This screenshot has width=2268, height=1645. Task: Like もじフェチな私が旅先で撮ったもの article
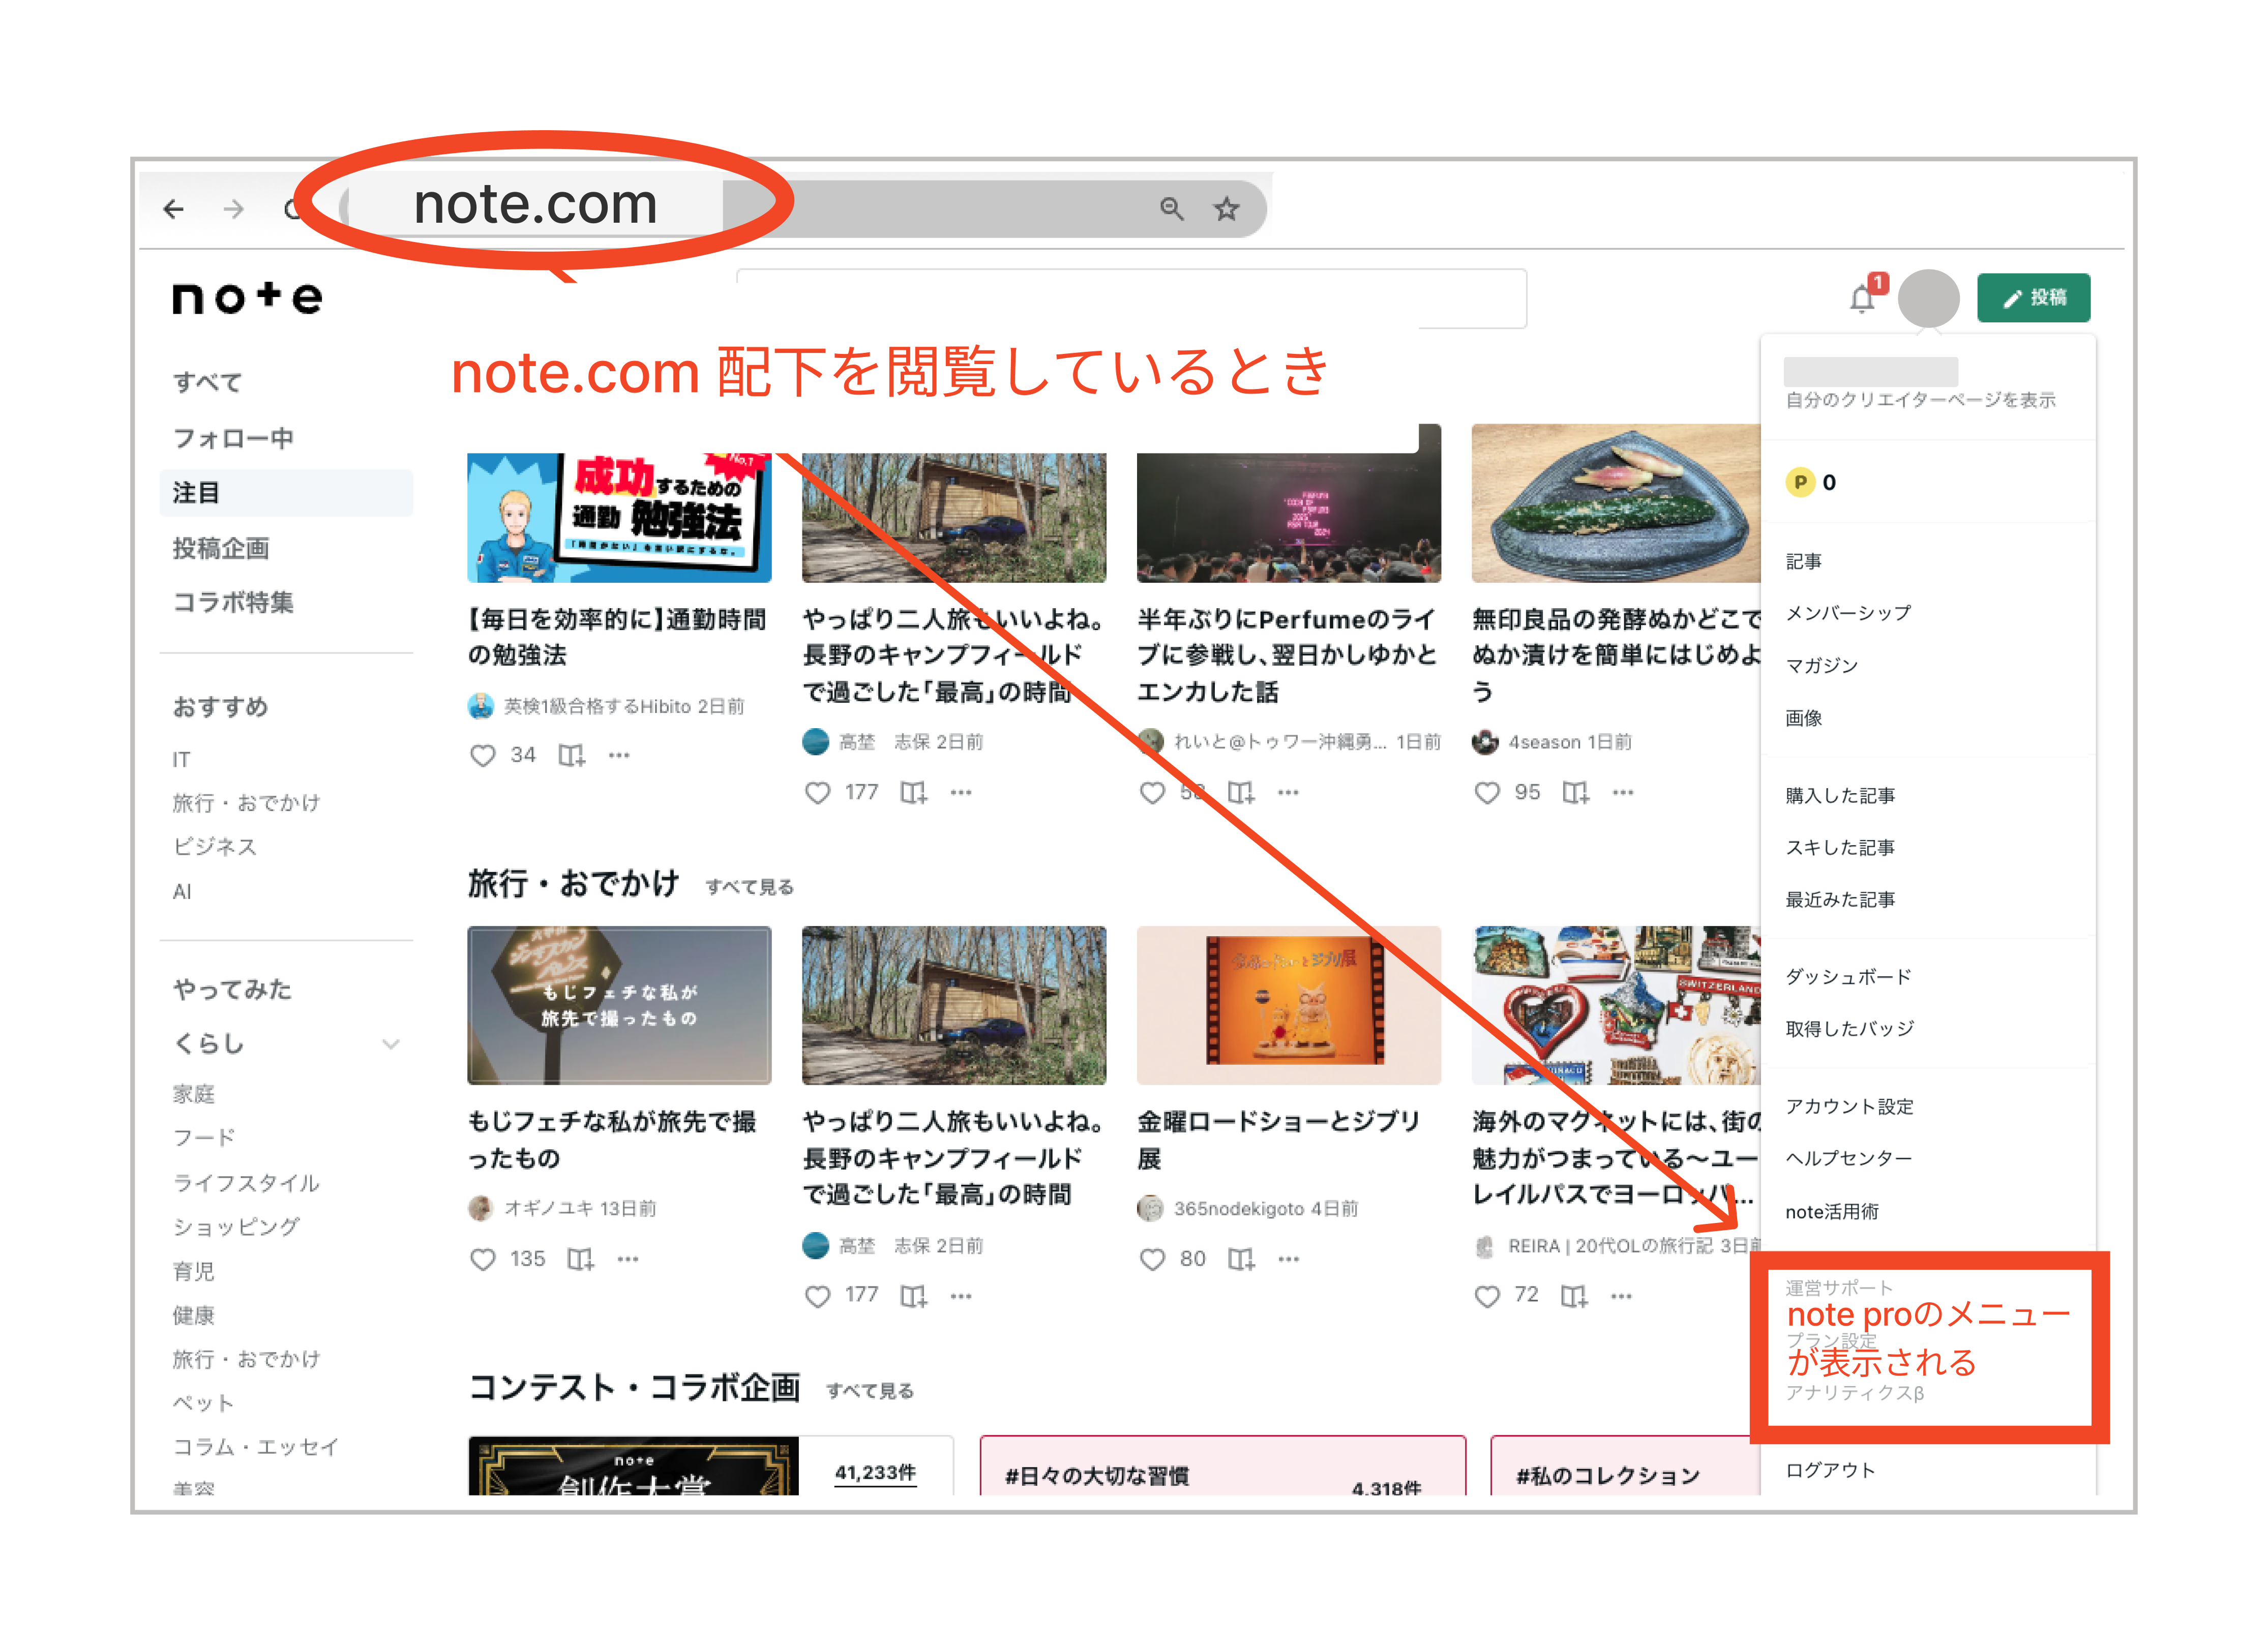(483, 1259)
